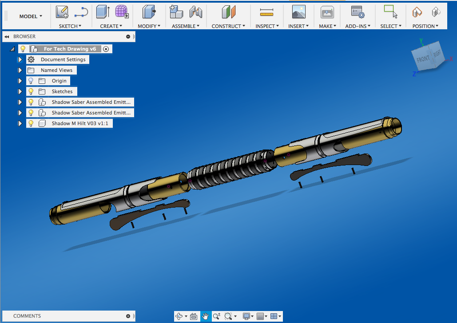Click the Look At camera icon
This screenshot has height=323, width=457.
point(194,316)
